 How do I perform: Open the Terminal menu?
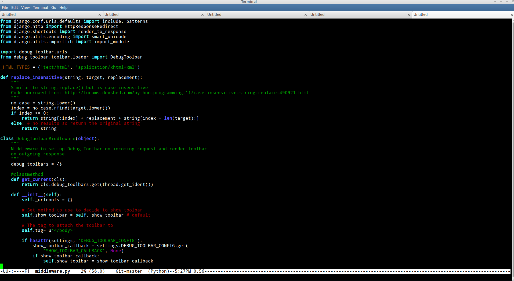click(x=40, y=8)
